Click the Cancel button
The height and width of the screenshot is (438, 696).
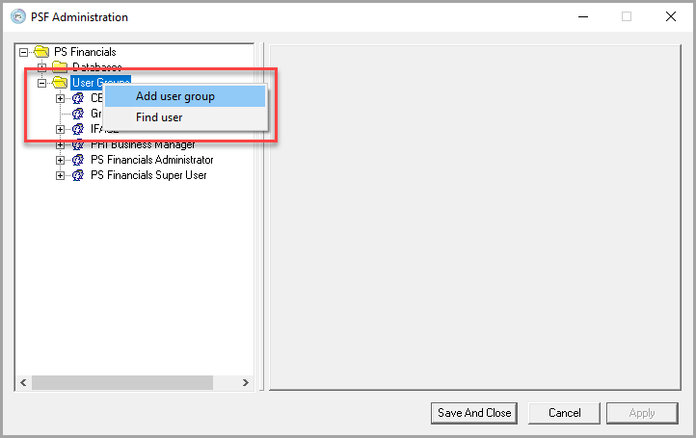point(564,413)
